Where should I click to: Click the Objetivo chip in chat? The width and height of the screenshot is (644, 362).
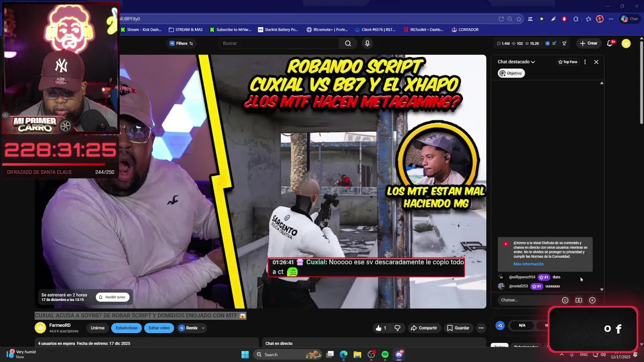(511, 73)
